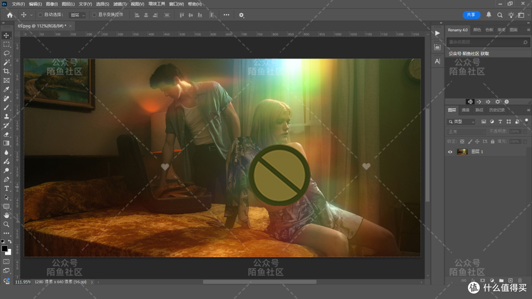
Task: Click the 3D mode gear options button
Action: [x=241, y=15]
